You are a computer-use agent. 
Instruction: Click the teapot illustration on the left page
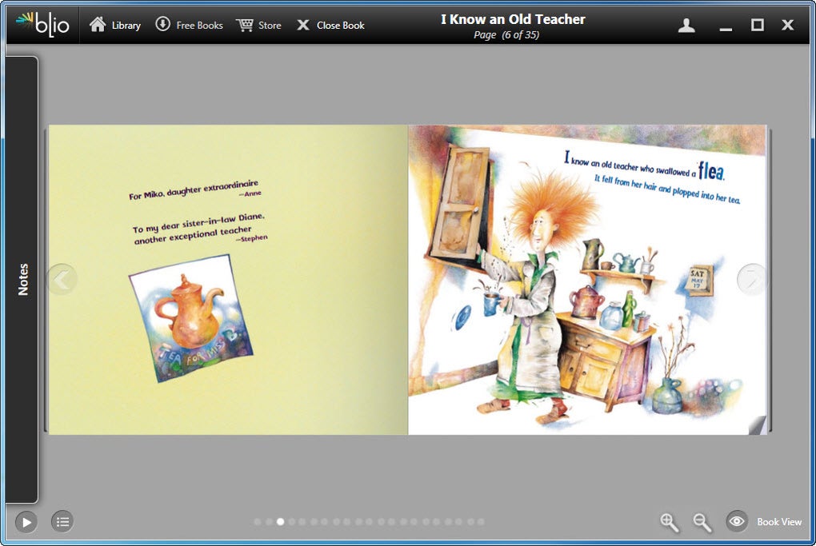[x=191, y=318]
